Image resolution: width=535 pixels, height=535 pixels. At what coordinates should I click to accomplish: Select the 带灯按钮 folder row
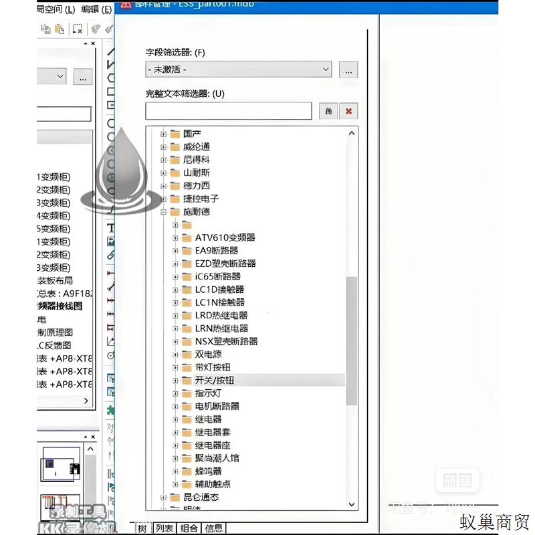[x=213, y=367]
